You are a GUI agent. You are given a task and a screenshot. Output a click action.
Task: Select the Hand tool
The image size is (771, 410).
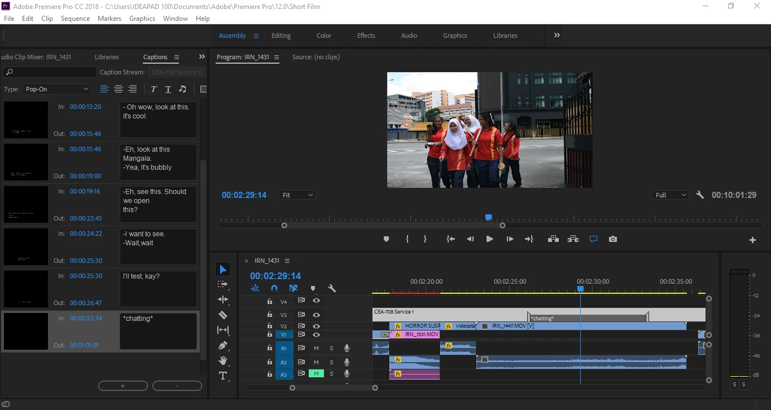(223, 360)
